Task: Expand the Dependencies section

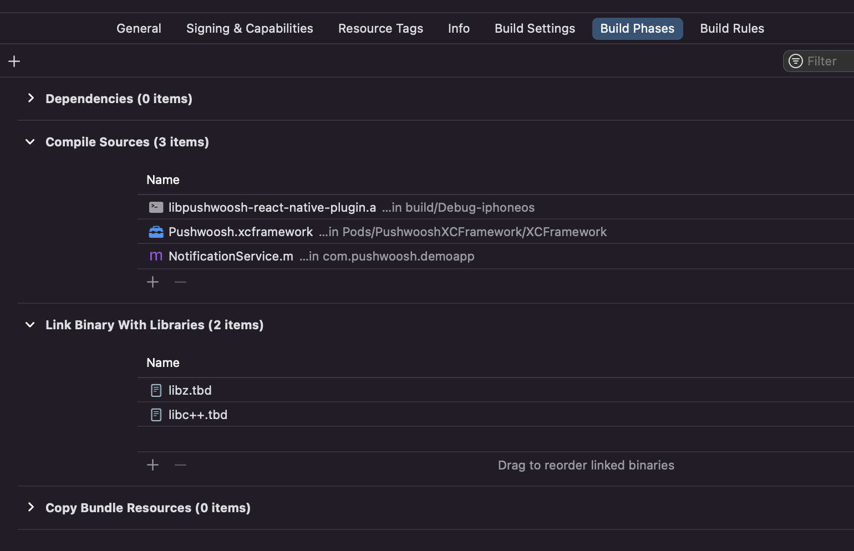Action: tap(31, 98)
